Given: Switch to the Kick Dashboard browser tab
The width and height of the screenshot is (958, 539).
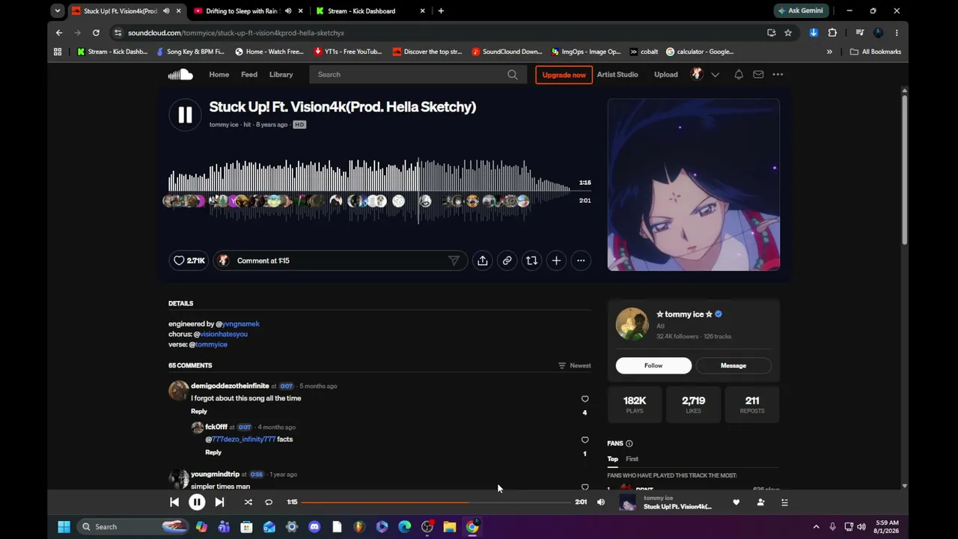Looking at the screenshot, I should [370, 11].
